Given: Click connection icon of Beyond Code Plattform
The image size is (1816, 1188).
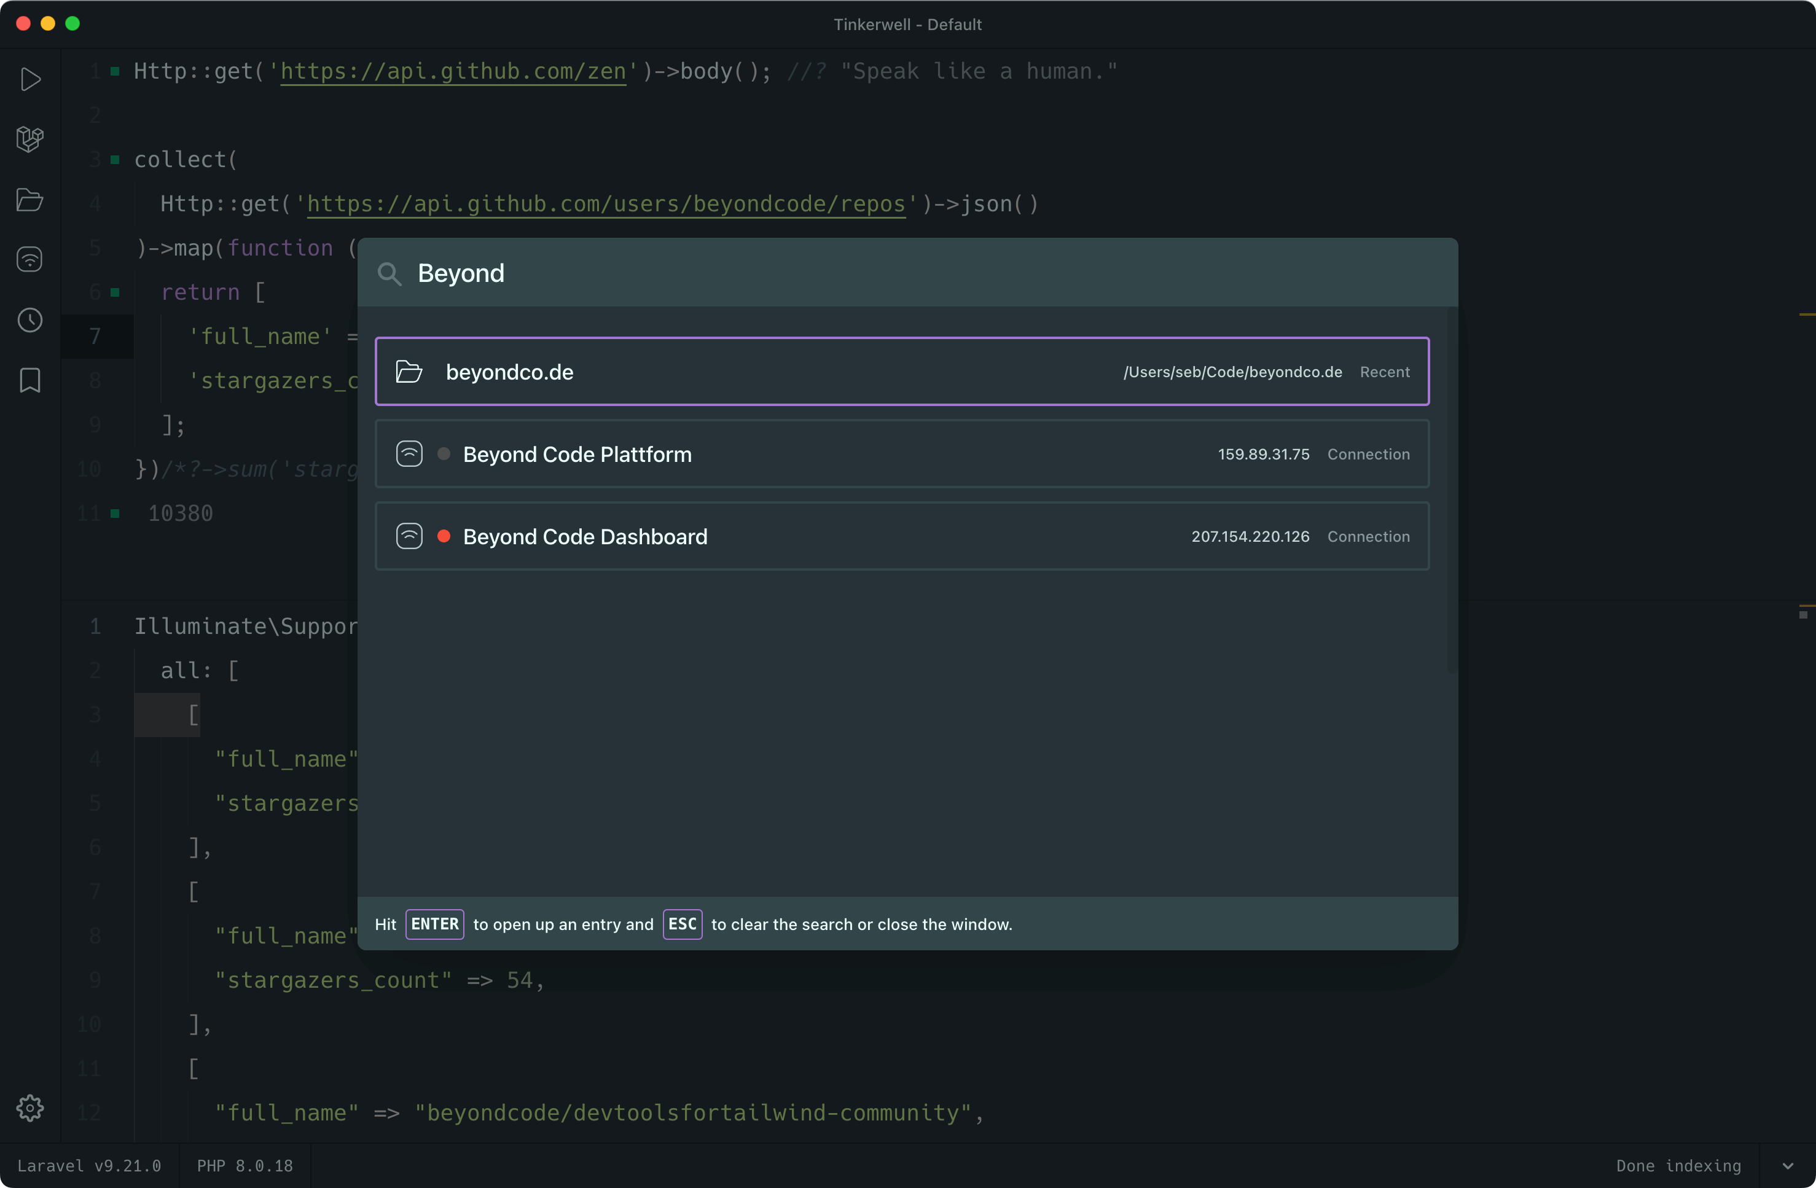Looking at the screenshot, I should 409,454.
